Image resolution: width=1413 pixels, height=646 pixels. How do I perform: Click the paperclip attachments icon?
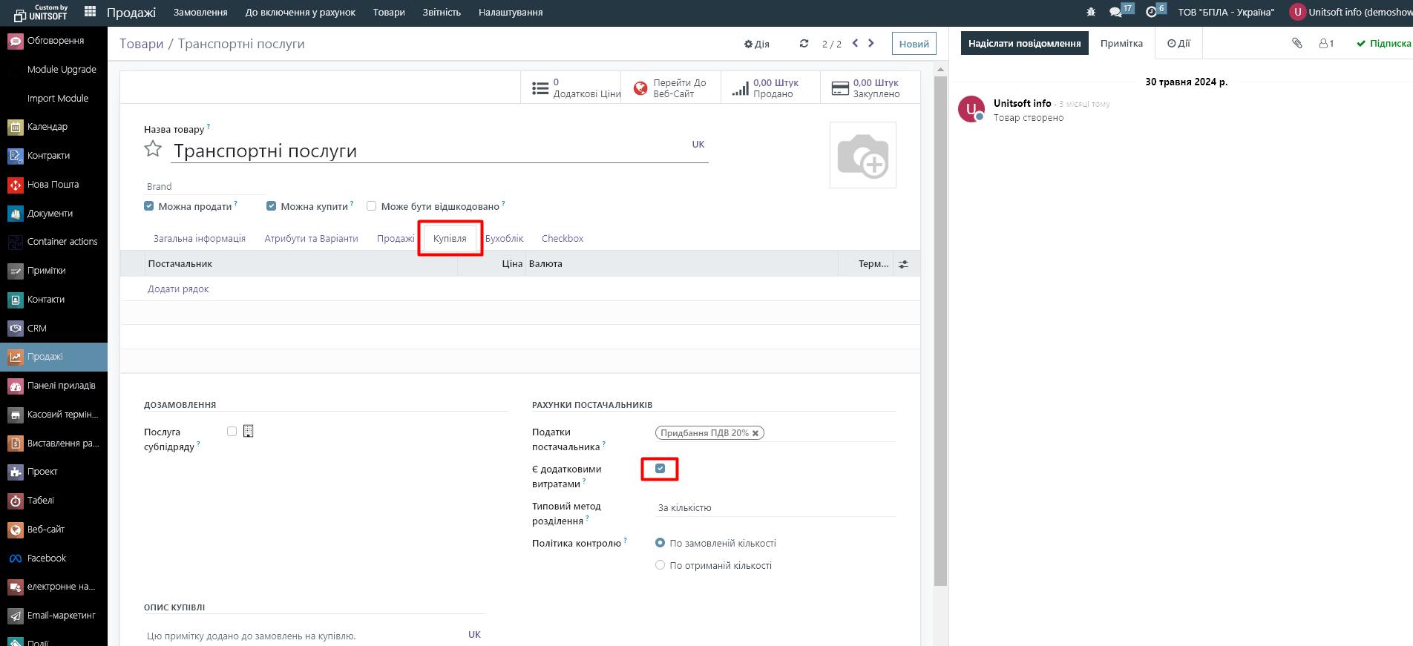click(1296, 43)
